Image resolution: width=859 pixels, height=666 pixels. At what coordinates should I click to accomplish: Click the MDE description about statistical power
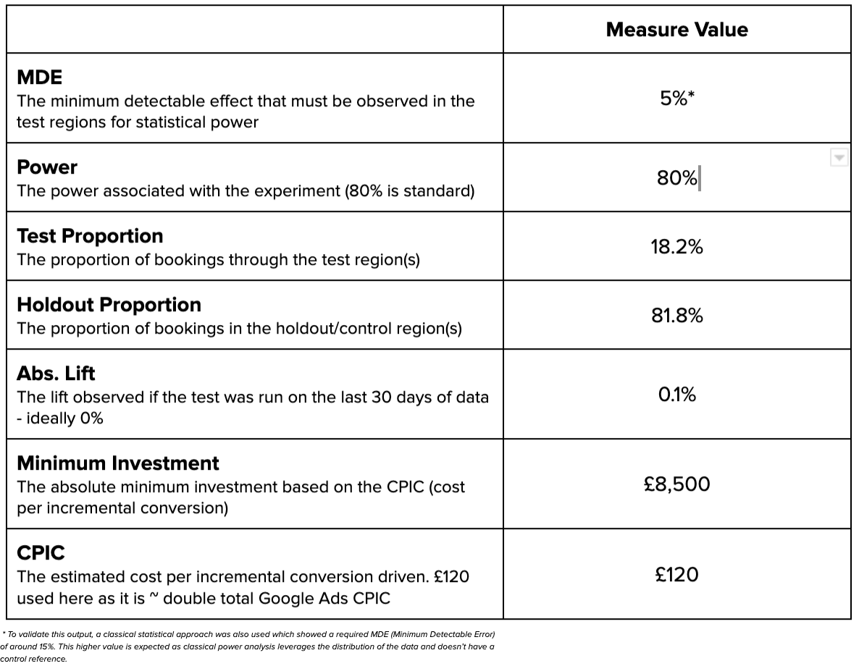click(x=246, y=111)
